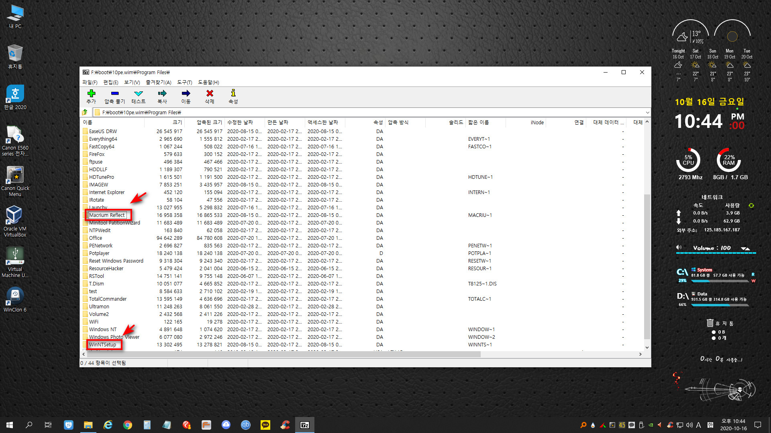The width and height of the screenshot is (771, 433).
Task: Select the FastCopy64 folder
Action: (102, 147)
